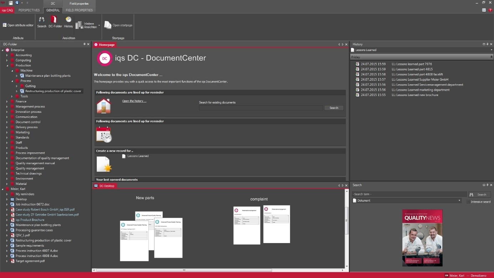Click the calendar reminder icon
The height and width of the screenshot is (278, 494).
[x=104, y=135]
